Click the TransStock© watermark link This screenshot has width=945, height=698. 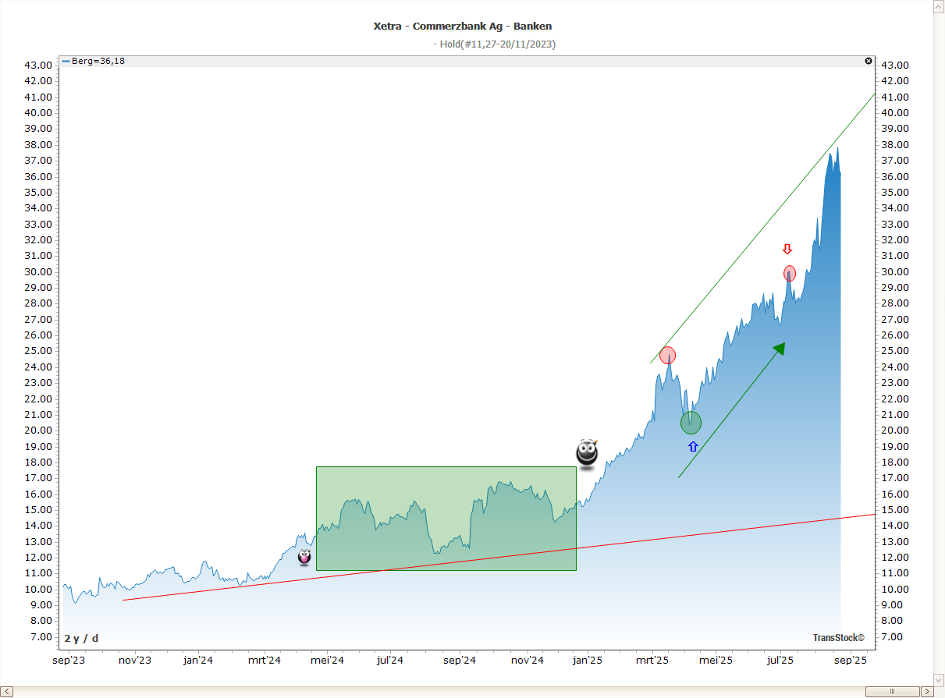click(x=838, y=638)
